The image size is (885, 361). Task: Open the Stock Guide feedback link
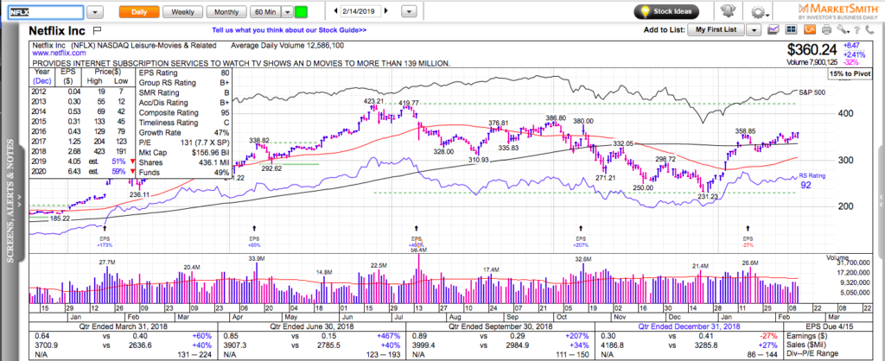coord(290,30)
